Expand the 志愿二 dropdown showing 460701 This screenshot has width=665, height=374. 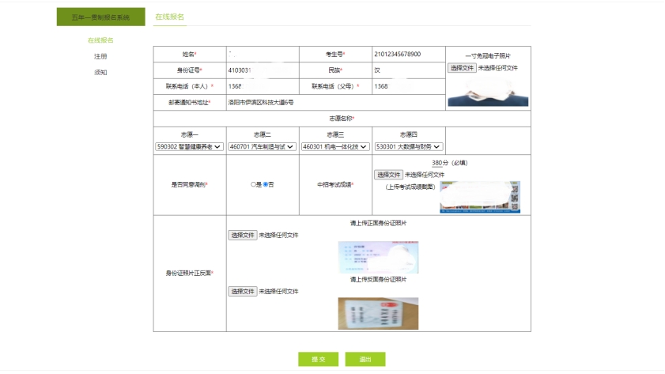tap(262, 147)
